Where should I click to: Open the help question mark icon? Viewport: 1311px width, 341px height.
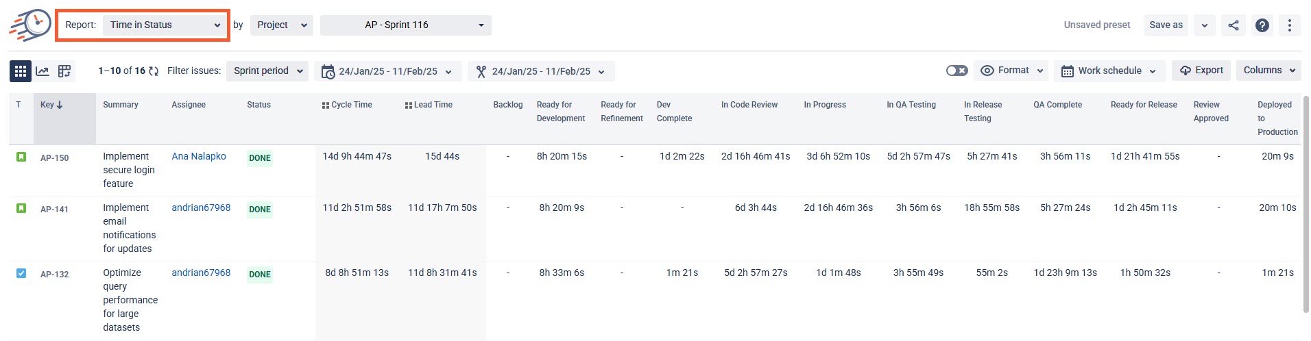1262,25
